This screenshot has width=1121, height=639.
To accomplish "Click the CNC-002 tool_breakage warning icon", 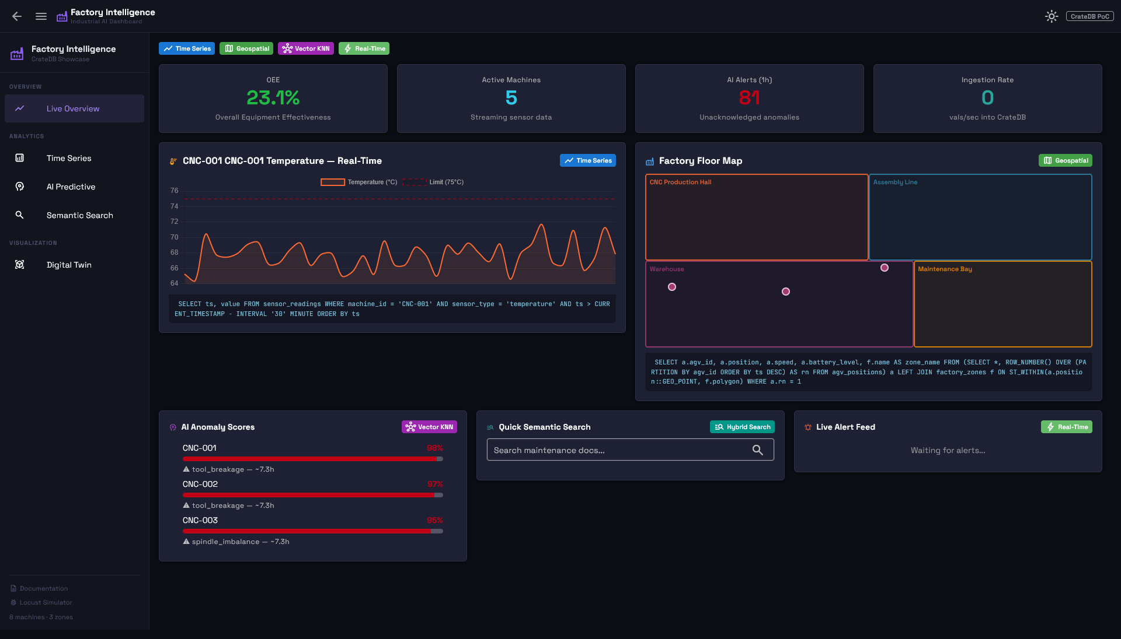I will (x=186, y=505).
